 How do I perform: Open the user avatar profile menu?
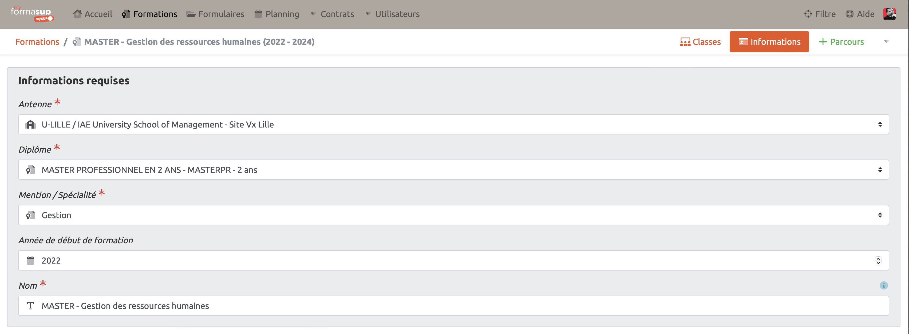[x=889, y=14]
